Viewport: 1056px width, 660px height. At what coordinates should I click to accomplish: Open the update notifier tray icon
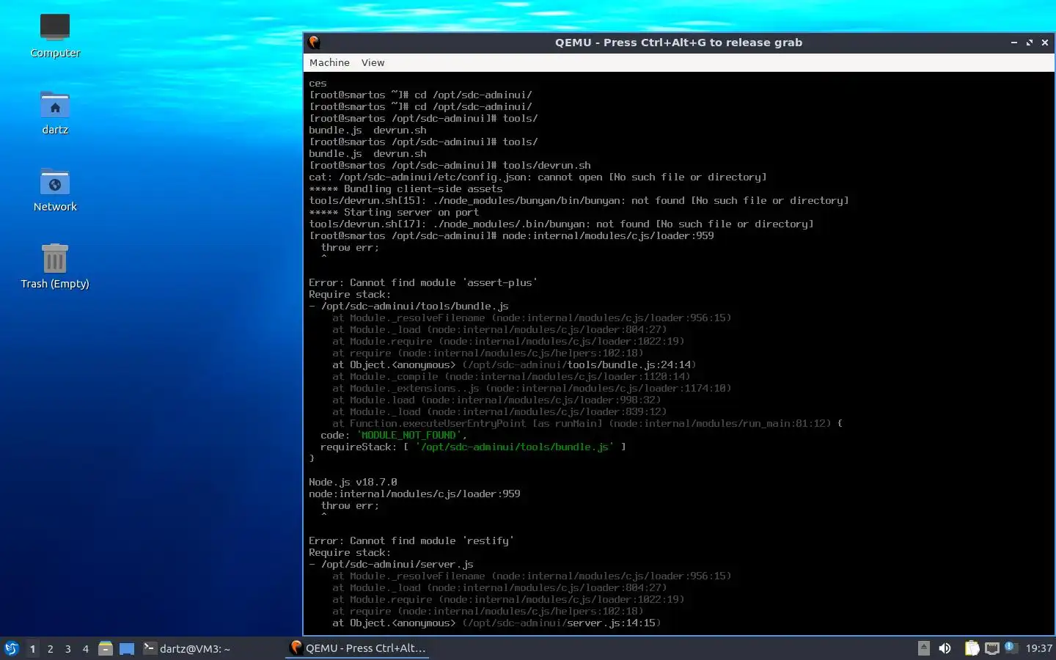(1010, 647)
